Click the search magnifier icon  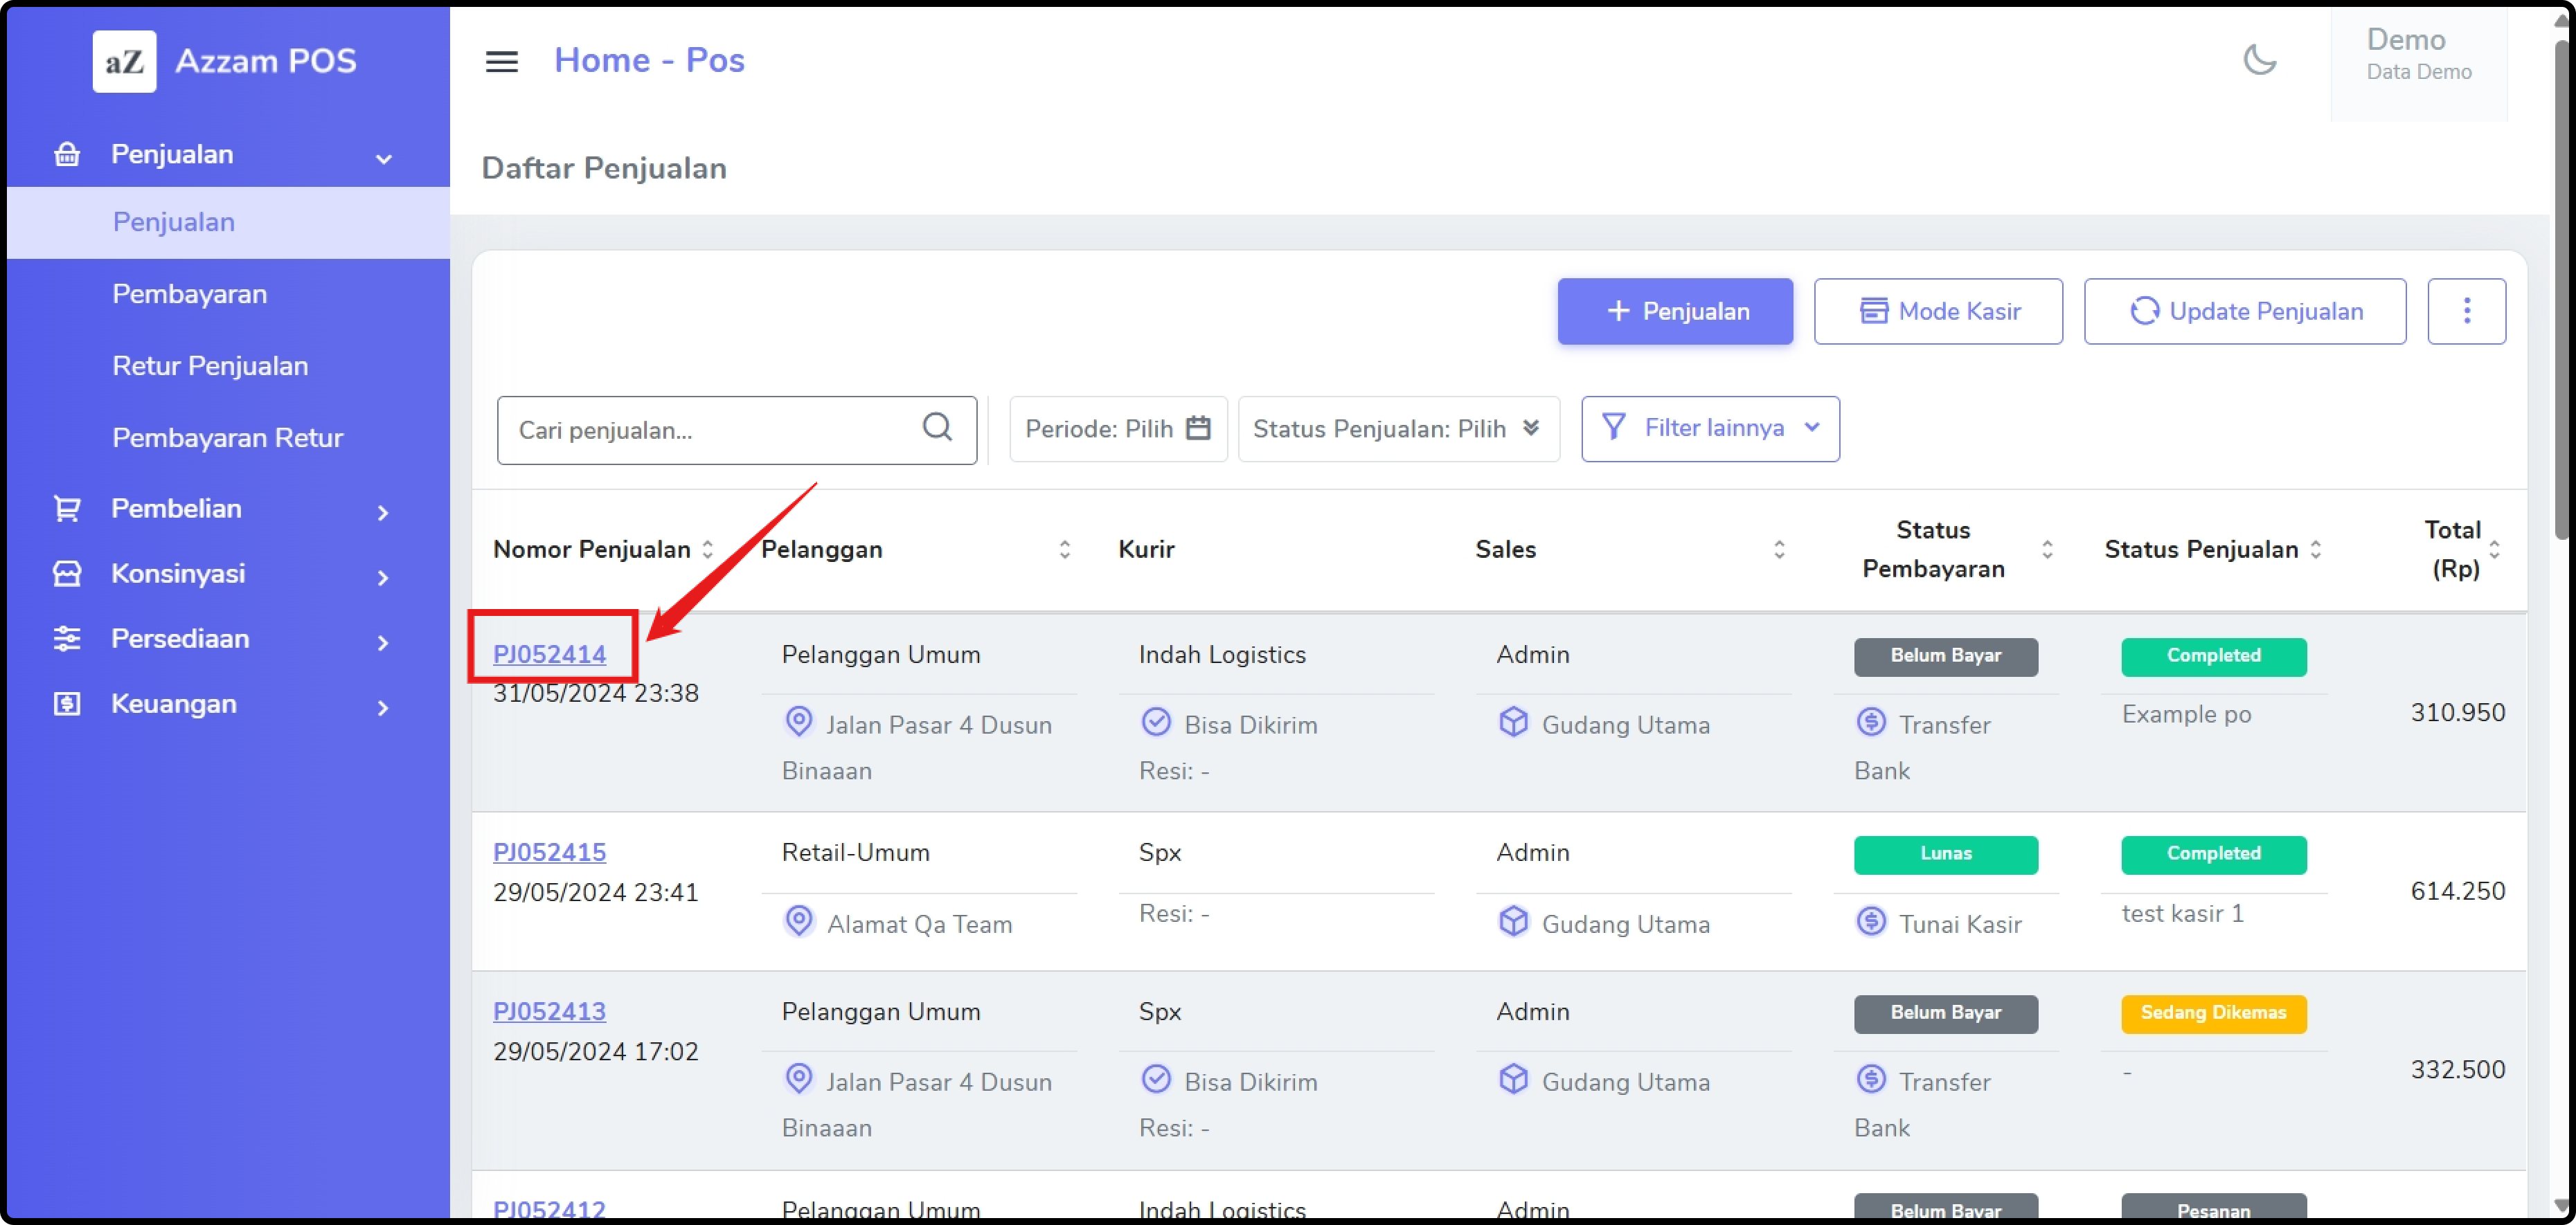936,428
